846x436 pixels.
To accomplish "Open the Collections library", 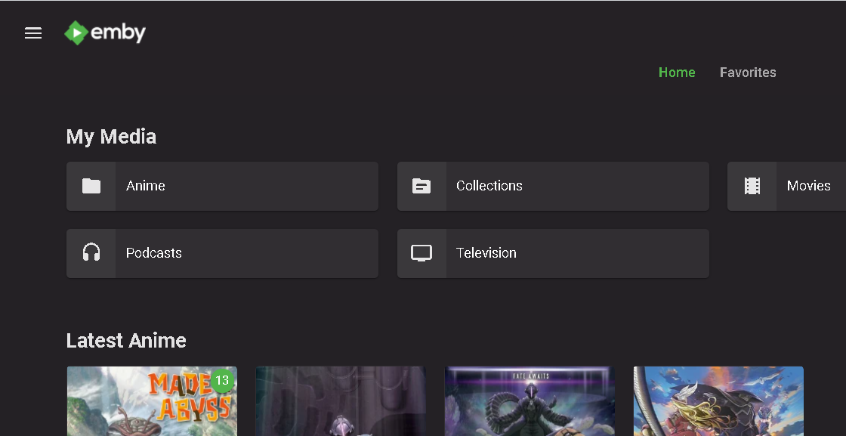I will tap(552, 185).
